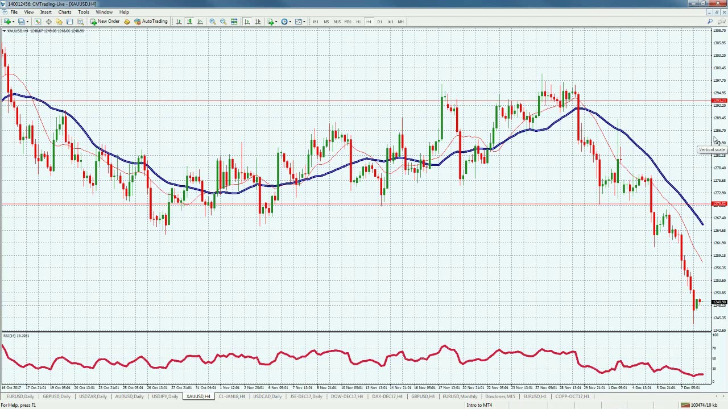Open the MetaEditor icon
This screenshot has height=409, width=728.
(127, 22)
